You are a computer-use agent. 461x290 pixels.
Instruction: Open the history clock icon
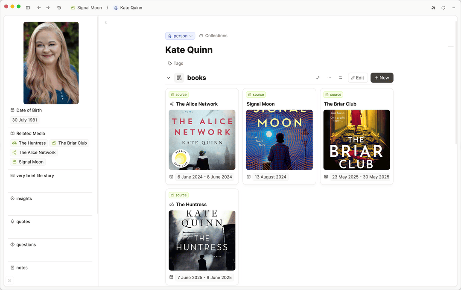[59, 8]
